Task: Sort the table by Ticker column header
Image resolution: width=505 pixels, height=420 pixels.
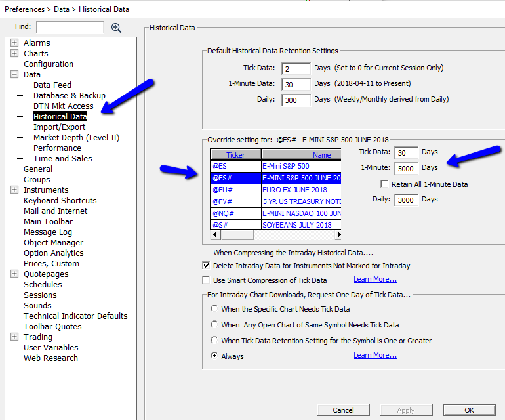Action: (x=235, y=155)
